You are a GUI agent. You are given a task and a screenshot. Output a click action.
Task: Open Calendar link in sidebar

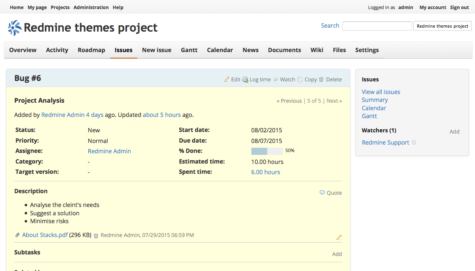pyautogui.click(x=374, y=108)
